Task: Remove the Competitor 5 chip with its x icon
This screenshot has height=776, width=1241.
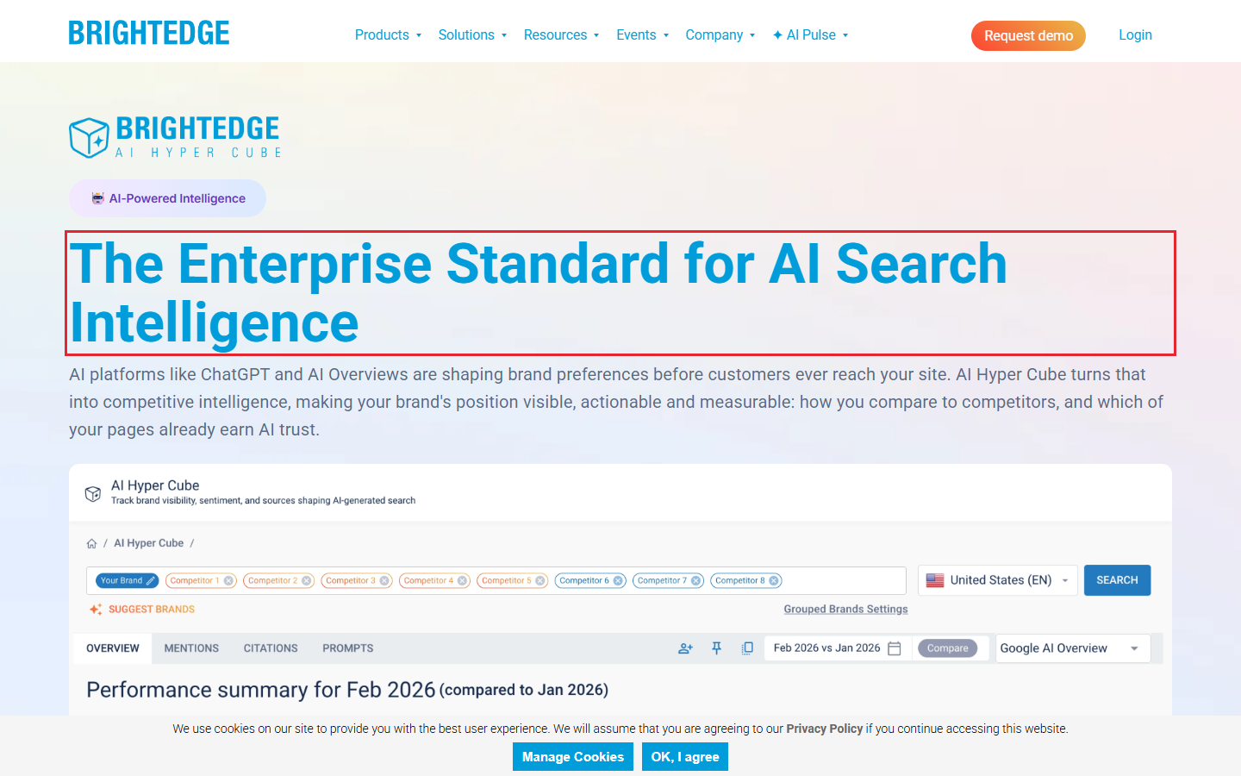Action: [540, 581]
